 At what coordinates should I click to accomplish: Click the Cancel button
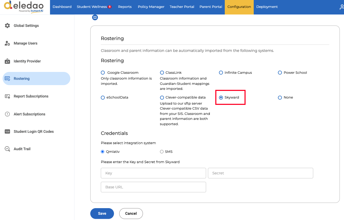[x=131, y=213]
